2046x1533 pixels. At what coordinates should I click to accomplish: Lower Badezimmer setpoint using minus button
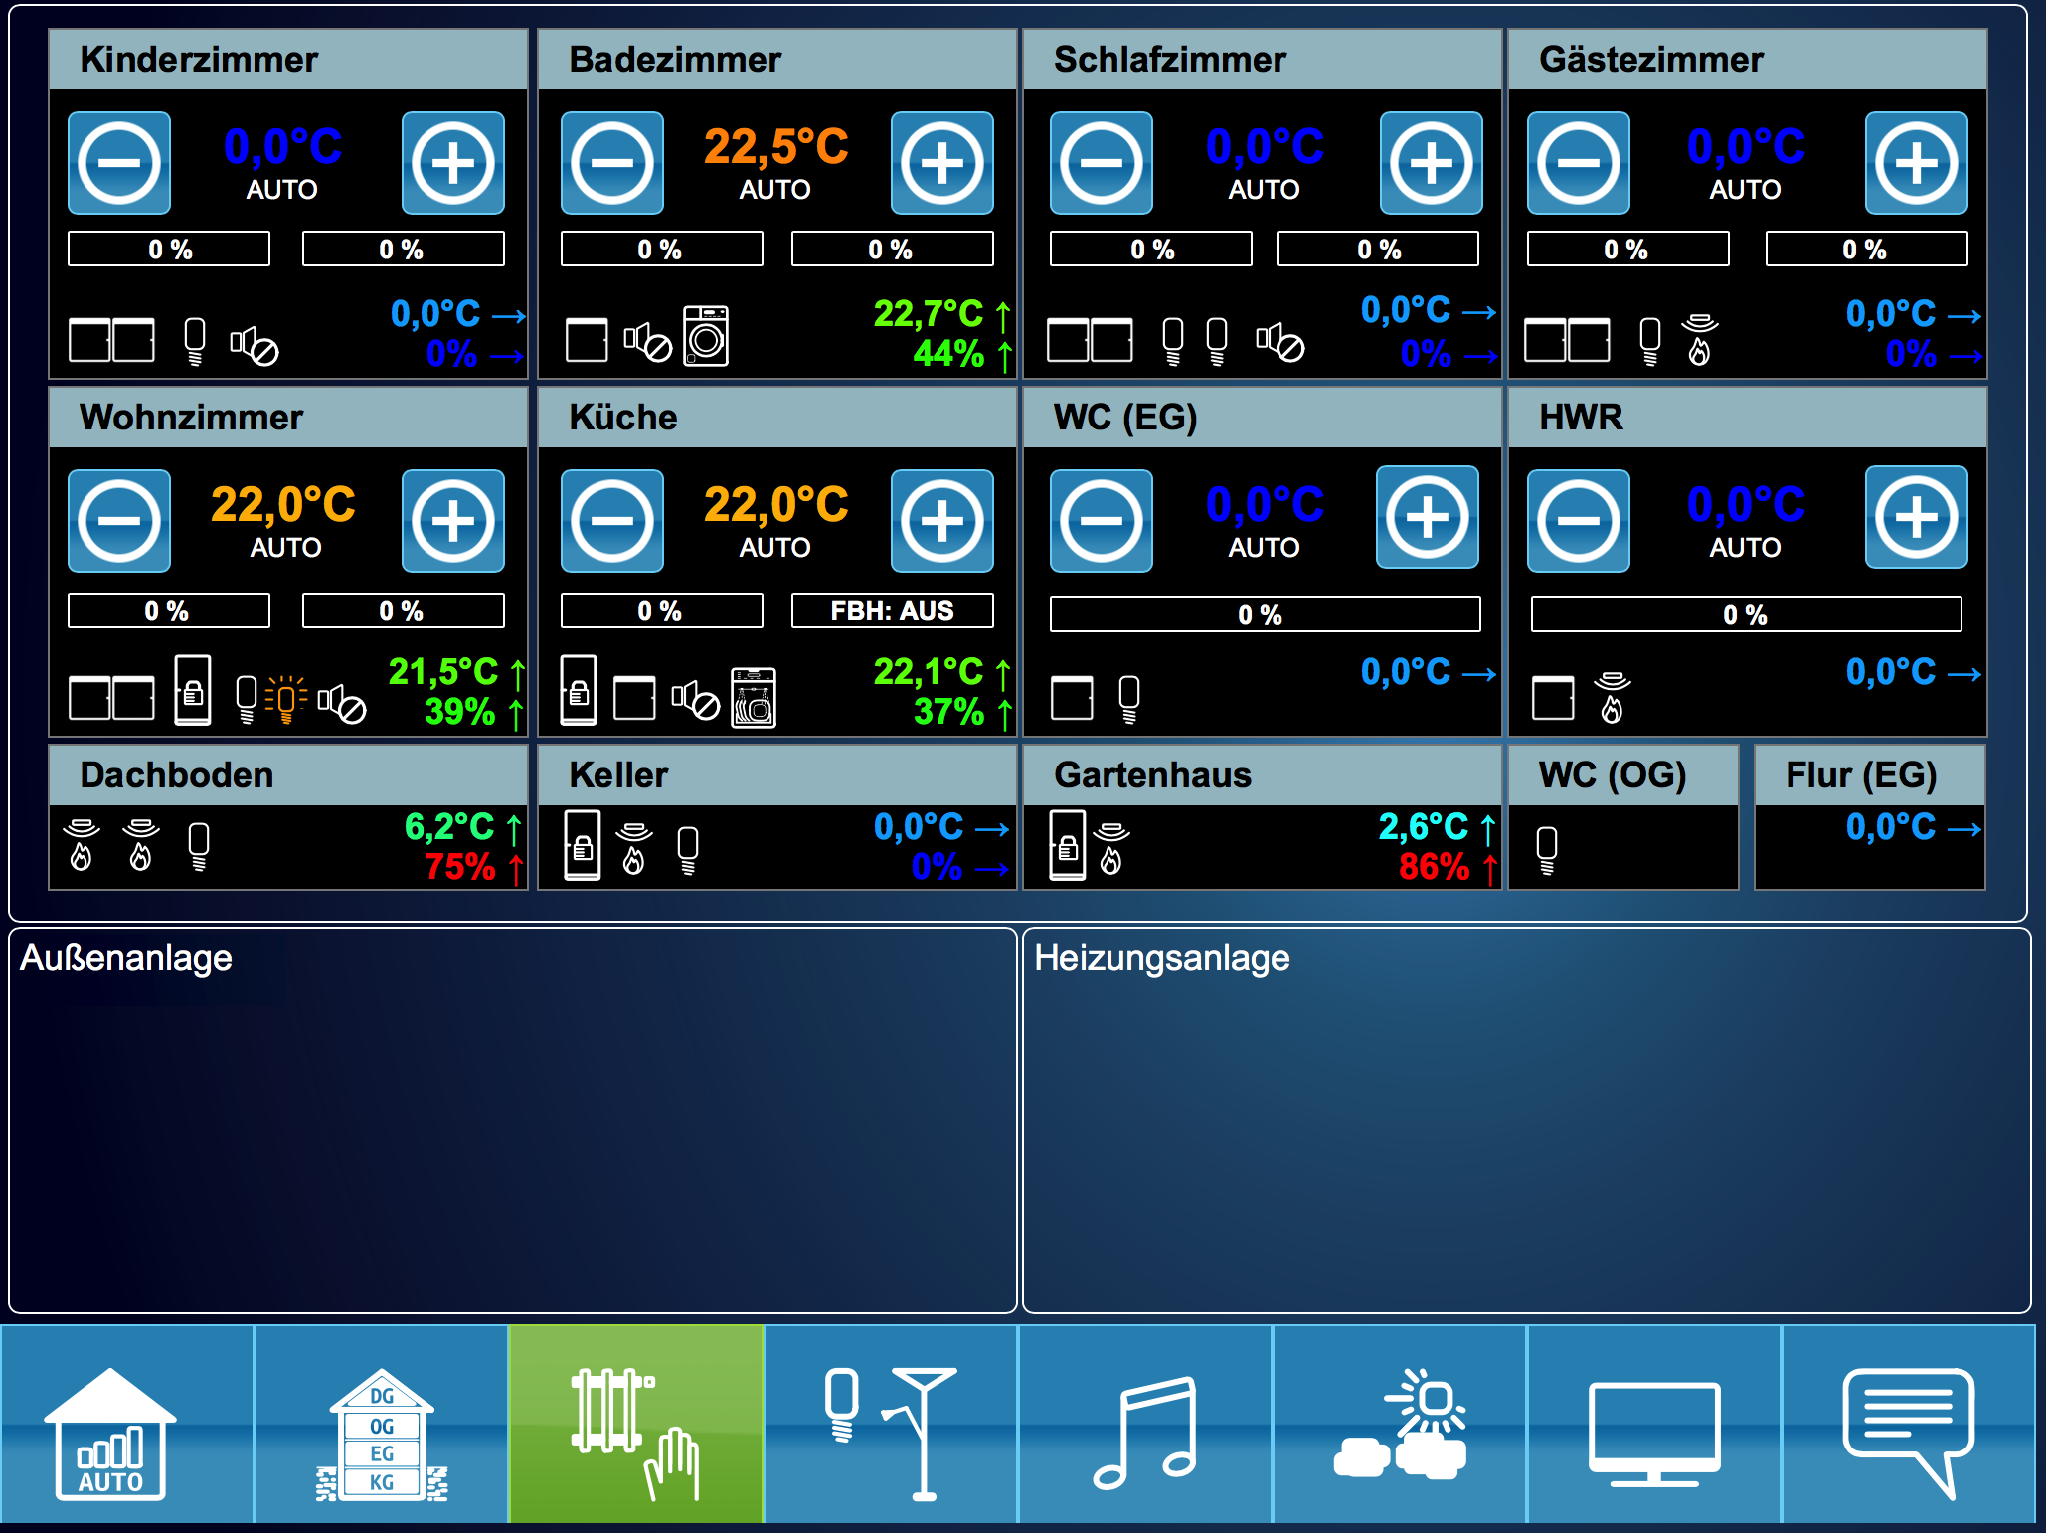[x=612, y=163]
